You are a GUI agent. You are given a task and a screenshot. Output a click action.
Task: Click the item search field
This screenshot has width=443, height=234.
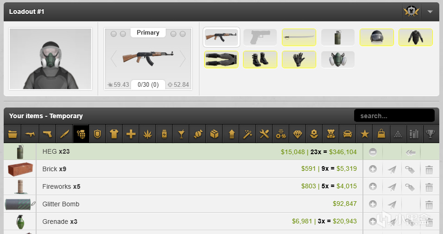pos(394,116)
